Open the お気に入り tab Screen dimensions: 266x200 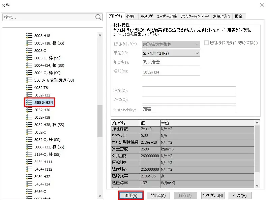[221, 16]
